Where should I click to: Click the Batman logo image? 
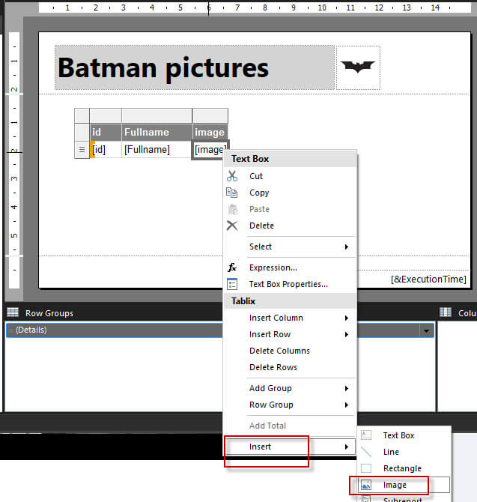[358, 67]
